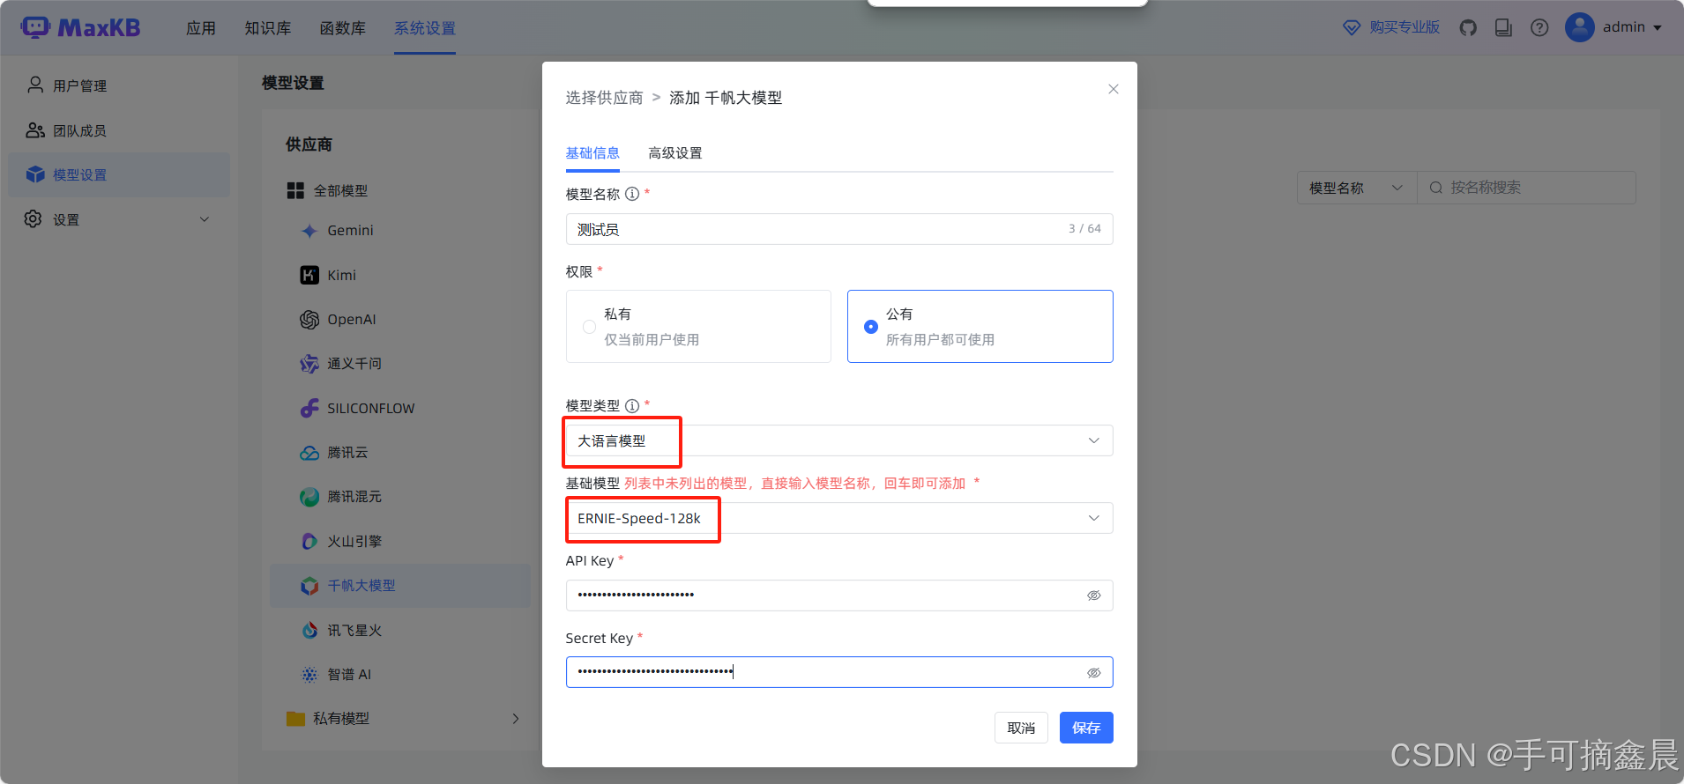The height and width of the screenshot is (784, 1684).
Task: Expand the 私有模型 group arrow
Action: pyautogui.click(x=516, y=719)
